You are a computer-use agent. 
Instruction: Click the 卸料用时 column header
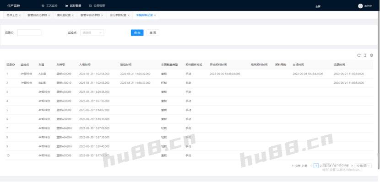(x=281, y=65)
